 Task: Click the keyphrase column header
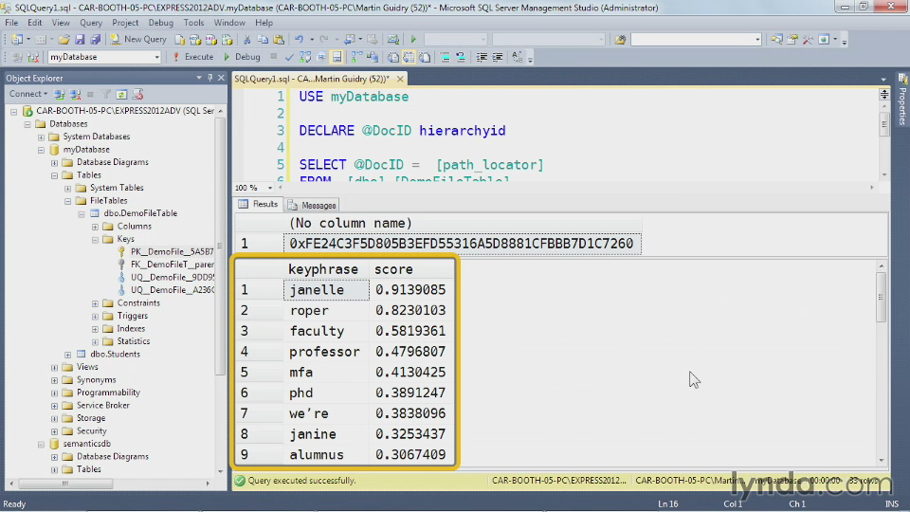point(323,269)
